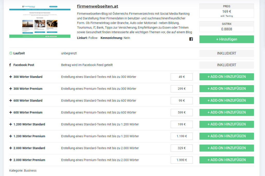Click the 1.999 € price field
Image resolution: width=265 pixels, height=176 pixels.
182,160
